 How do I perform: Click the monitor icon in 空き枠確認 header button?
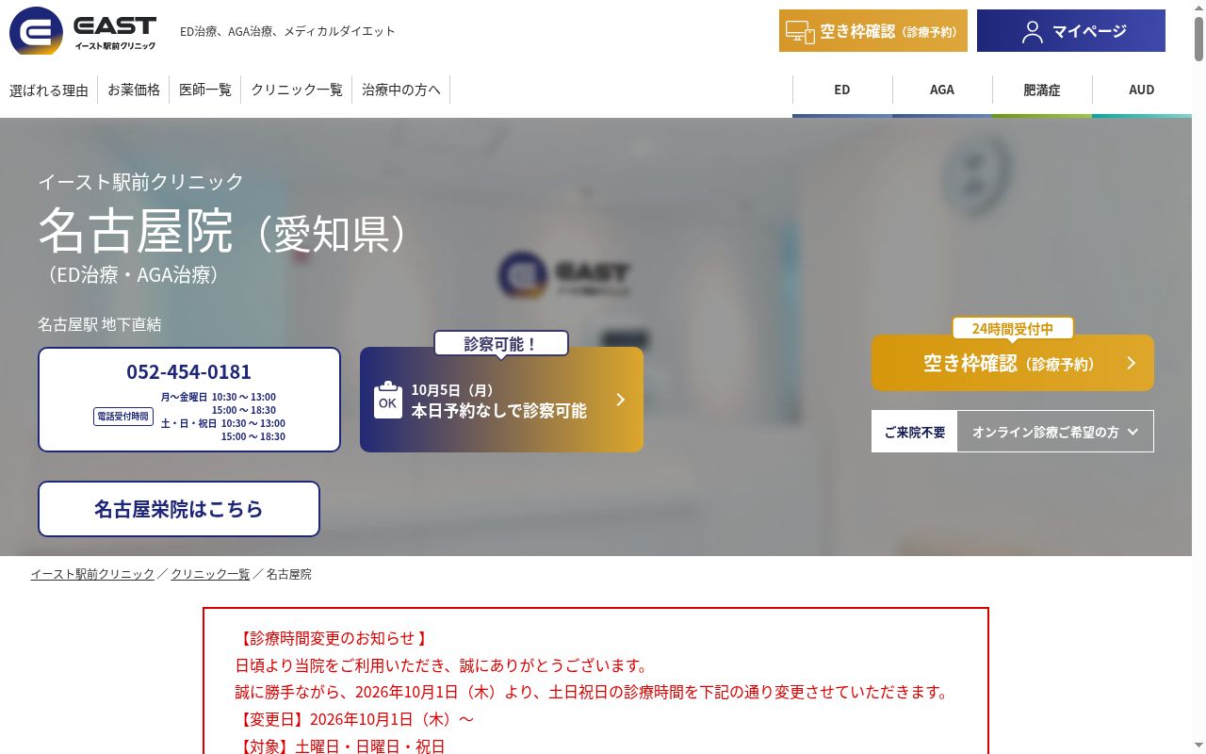tap(800, 32)
